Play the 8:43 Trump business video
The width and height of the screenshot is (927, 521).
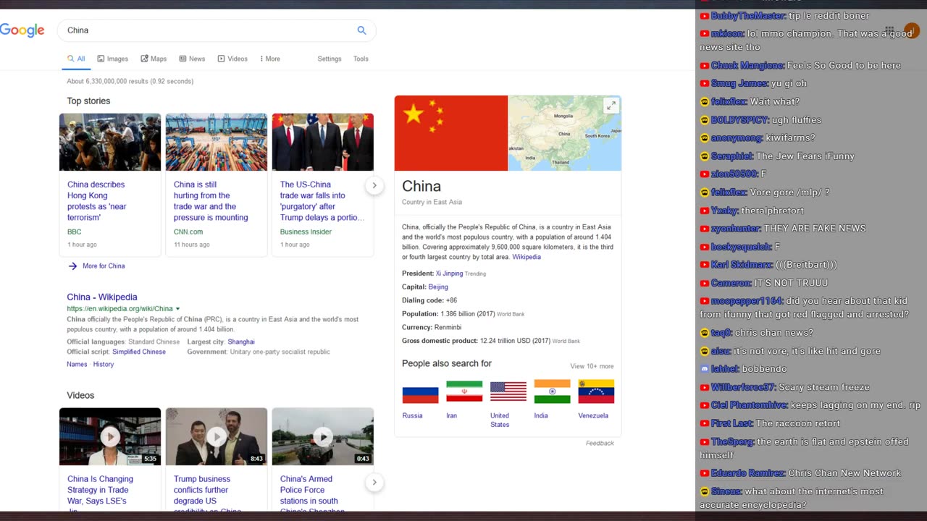click(x=217, y=436)
